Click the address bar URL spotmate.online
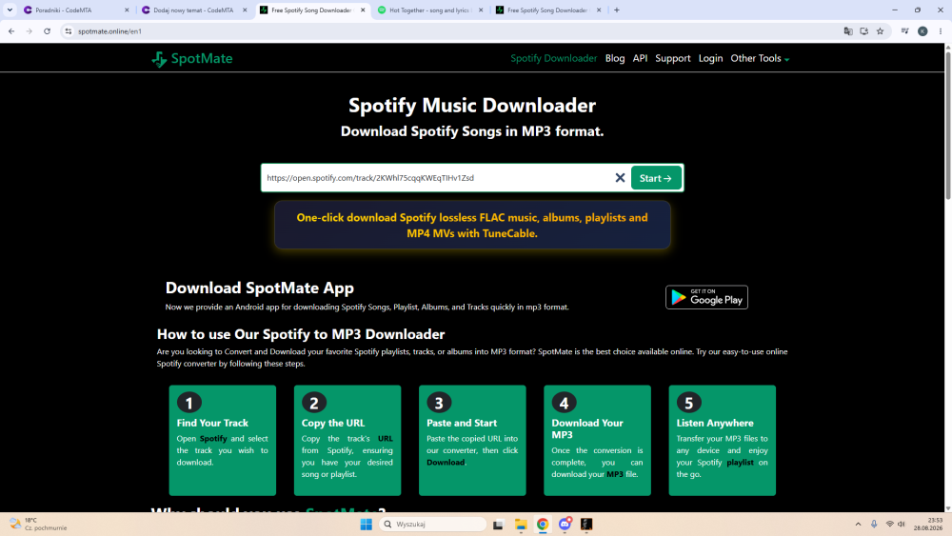 (109, 31)
